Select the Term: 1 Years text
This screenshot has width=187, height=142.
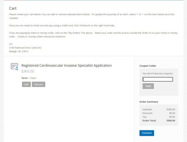(x=29, y=78)
